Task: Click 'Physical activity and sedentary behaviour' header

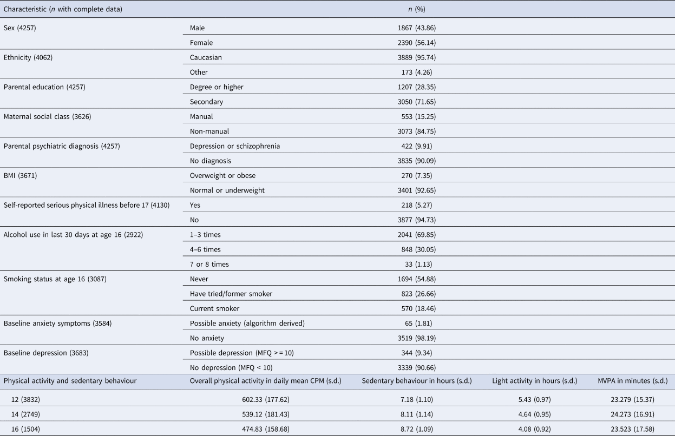Action: pyautogui.click(x=70, y=381)
